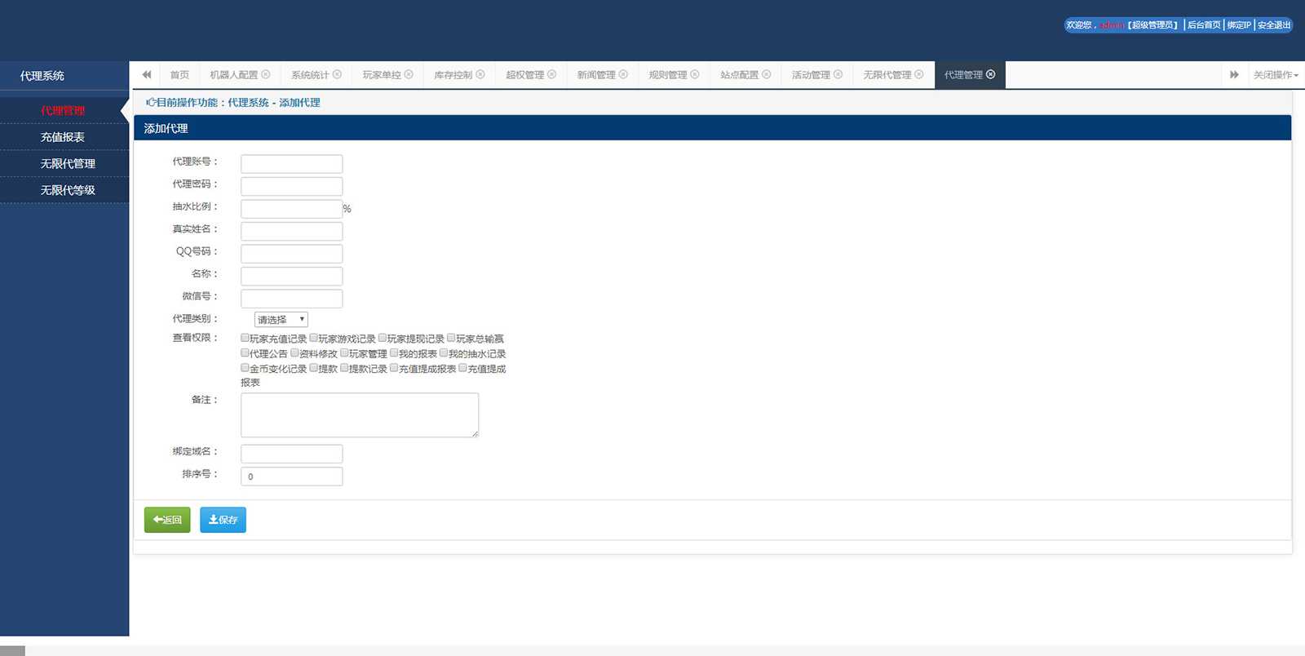Enable the 代理公告 checkbox
The width and height of the screenshot is (1305, 656).
click(245, 352)
